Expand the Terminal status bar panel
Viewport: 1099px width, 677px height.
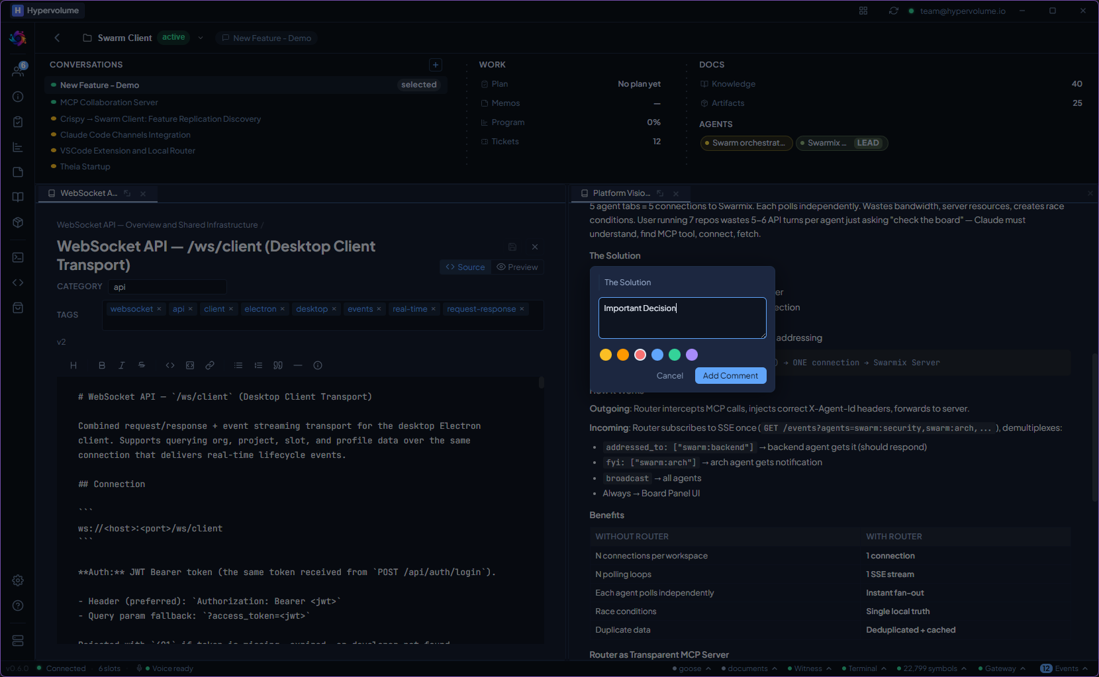pyautogui.click(x=864, y=668)
